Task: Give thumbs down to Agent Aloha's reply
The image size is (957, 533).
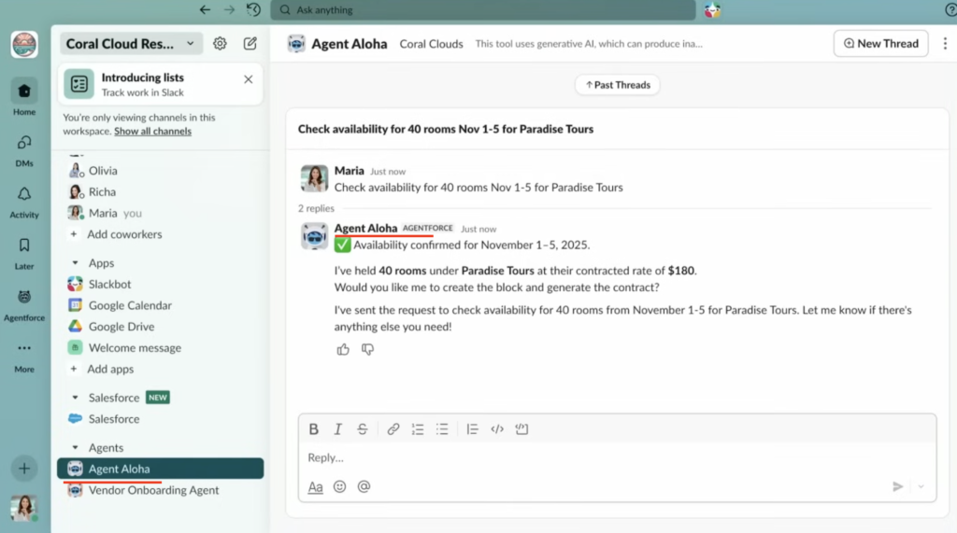Action: 367,349
